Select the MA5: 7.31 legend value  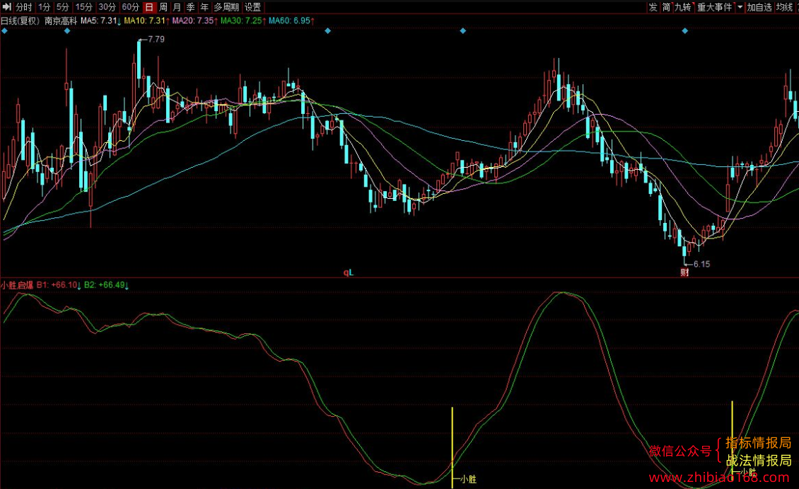coord(101,21)
